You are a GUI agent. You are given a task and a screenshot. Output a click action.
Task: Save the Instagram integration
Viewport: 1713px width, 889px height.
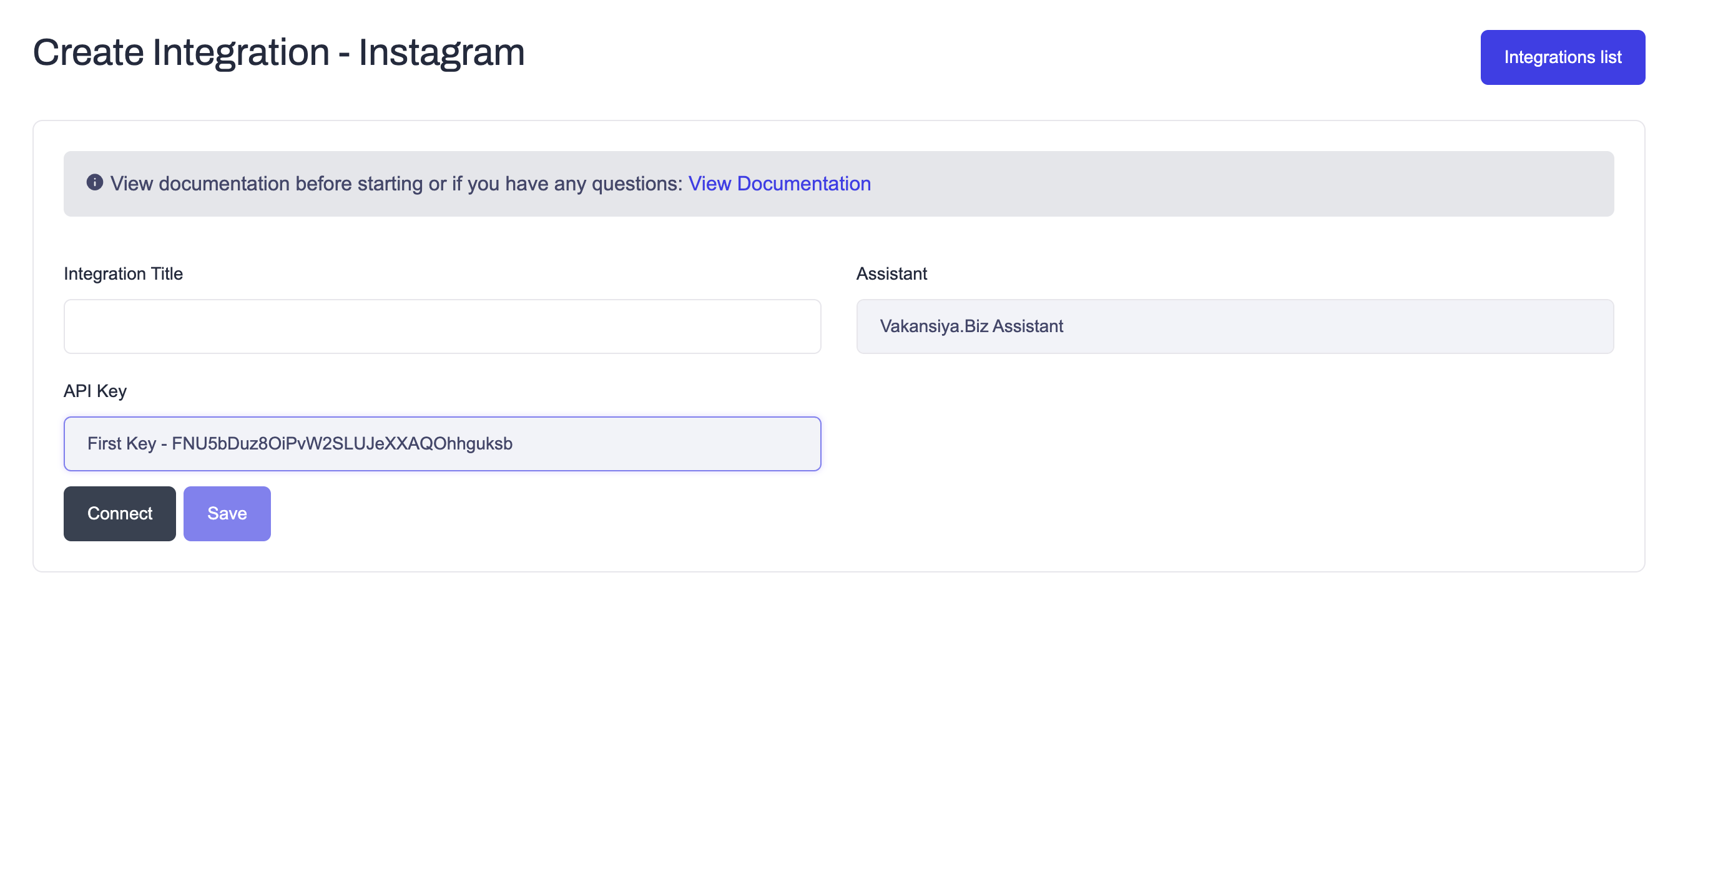(x=227, y=513)
